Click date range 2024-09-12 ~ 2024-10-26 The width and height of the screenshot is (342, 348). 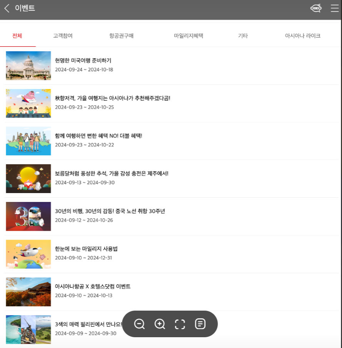pyautogui.click(x=84, y=220)
